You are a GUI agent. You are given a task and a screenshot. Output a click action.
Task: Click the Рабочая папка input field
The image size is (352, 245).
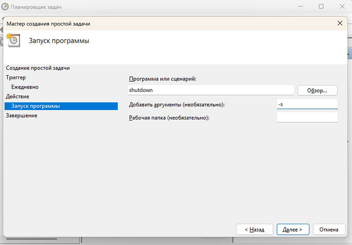[308, 117]
